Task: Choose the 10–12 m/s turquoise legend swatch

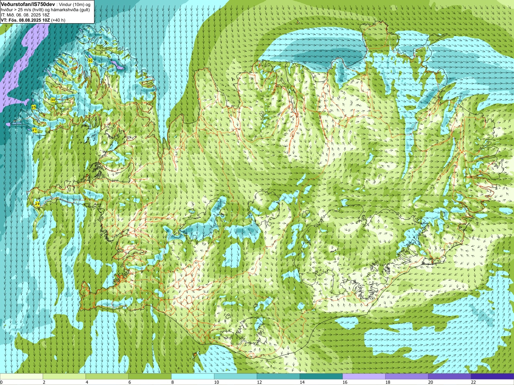Action: (x=235, y=377)
